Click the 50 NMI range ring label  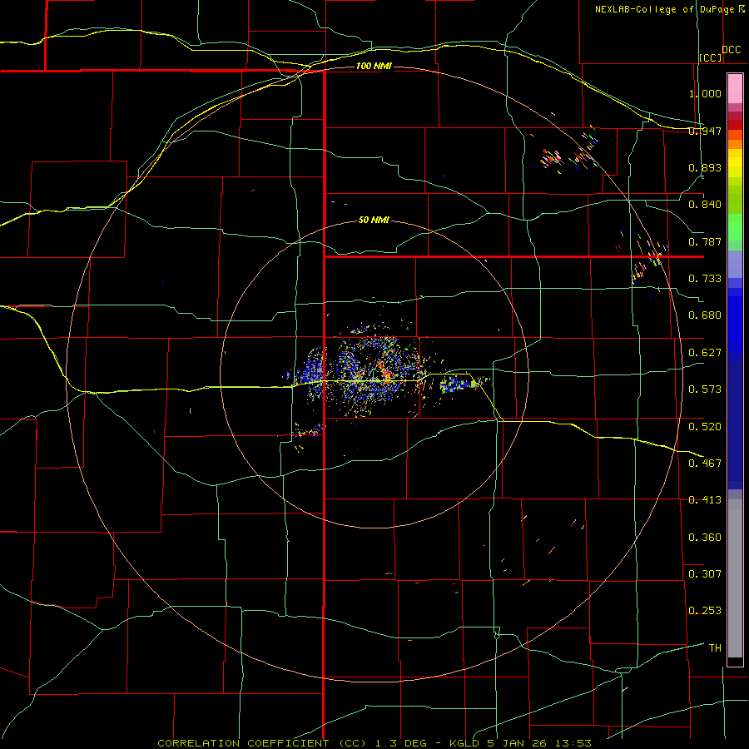pyautogui.click(x=374, y=220)
